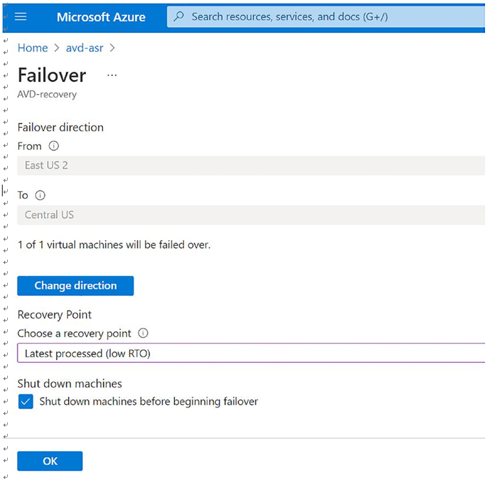Click the AVD-recovery subtitle text
The width and height of the screenshot is (487, 479).
pyautogui.click(x=47, y=94)
